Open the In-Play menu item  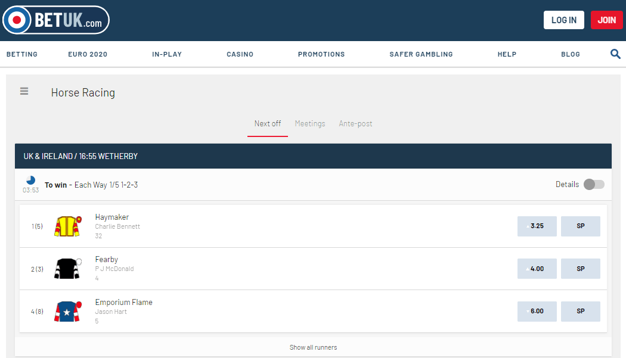tap(167, 54)
